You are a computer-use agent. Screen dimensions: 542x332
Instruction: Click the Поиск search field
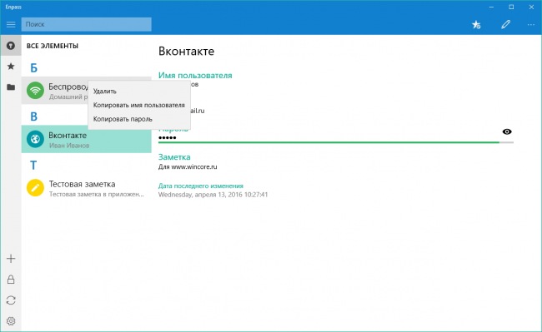coord(87,24)
